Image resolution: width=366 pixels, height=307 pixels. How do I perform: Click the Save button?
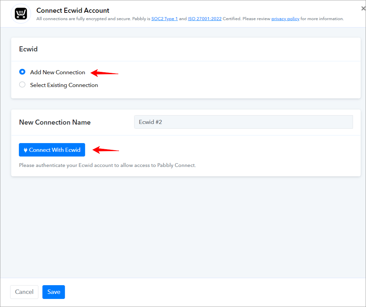coord(54,292)
